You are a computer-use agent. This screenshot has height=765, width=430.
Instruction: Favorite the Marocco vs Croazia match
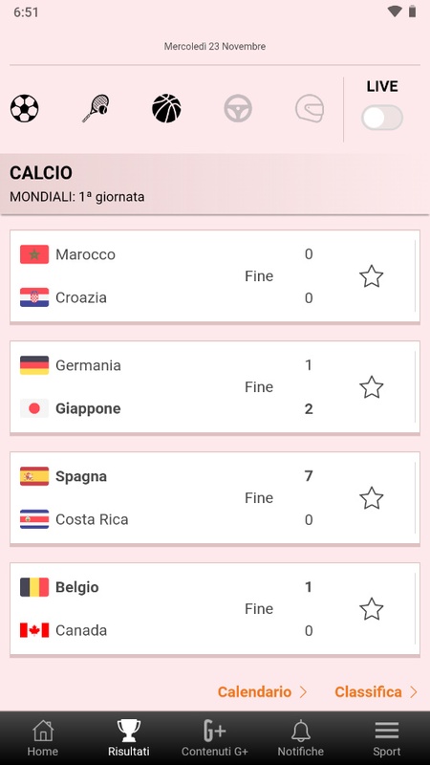(372, 276)
